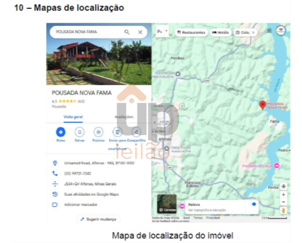Click the place photo of the pousada
The width and height of the screenshot is (302, 243).
click(x=99, y=61)
